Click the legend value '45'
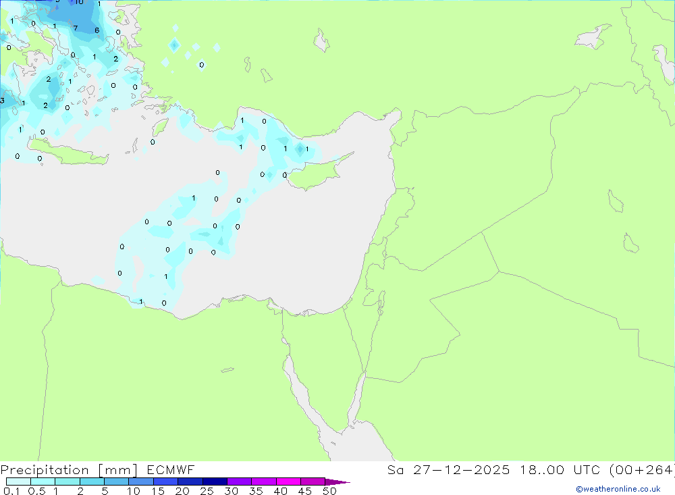675x495 pixels. tap(305, 491)
